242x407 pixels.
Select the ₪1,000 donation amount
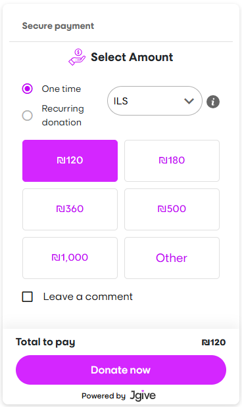pos(70,258)
